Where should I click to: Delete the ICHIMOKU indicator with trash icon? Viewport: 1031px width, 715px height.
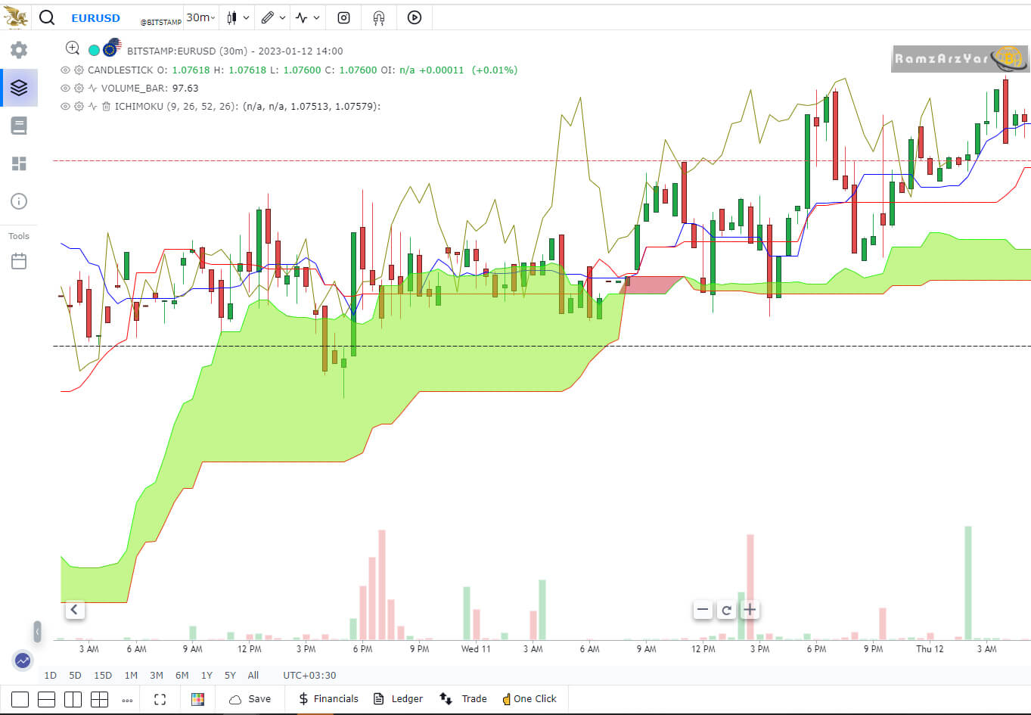point(107,107)
